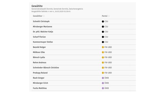Click black dot beside Scharf Florian
Viewport: 164px width, 92px height.
(103, 37)
